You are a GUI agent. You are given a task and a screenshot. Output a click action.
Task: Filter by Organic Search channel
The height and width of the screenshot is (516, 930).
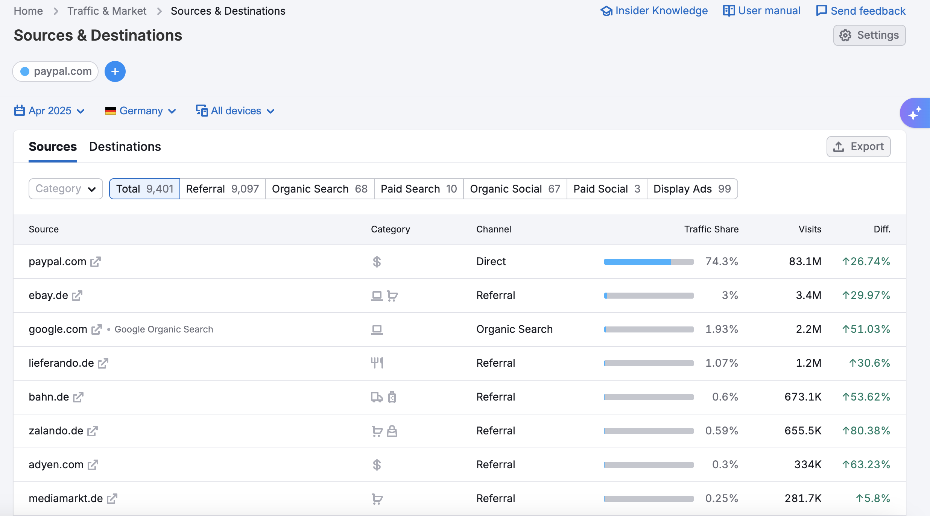(319, 189)
